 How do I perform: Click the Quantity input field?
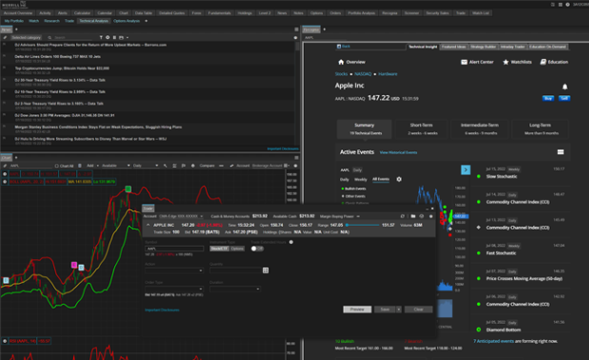tap(236, 271)
